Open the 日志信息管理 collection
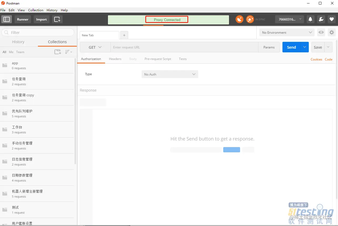Viewport: 338px width, 226px height. [x=37, y=162]
